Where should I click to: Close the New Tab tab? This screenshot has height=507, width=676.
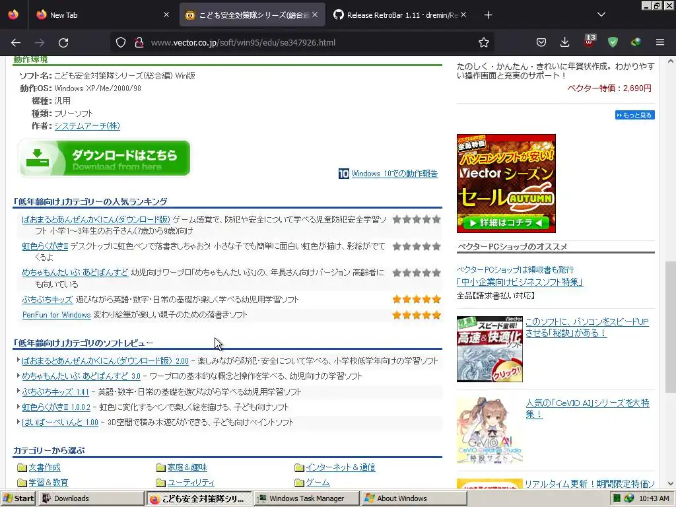click(x=166, y=15)
